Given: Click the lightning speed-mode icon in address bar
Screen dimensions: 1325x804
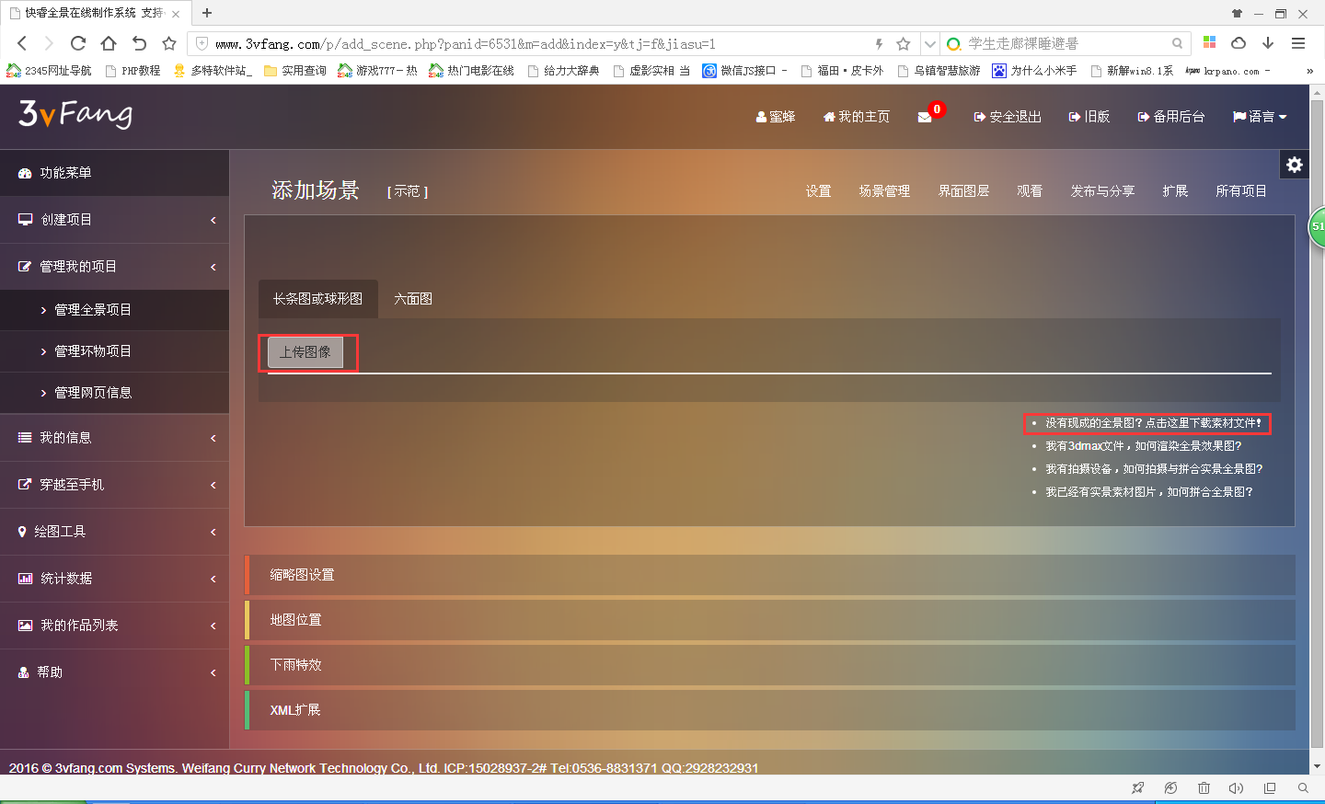Looking at the screenshot, I should point(879,43).
